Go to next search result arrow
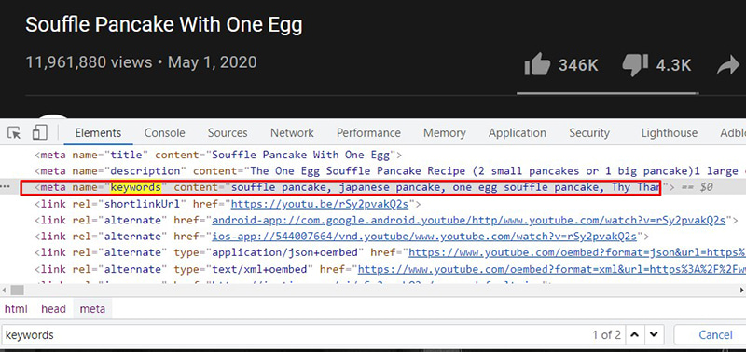This screenshot has height=352, width=746. coord(654,334)
